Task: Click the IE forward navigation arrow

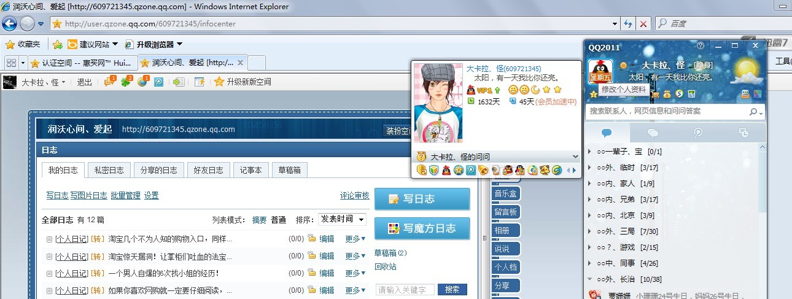Action: (27, 24)
